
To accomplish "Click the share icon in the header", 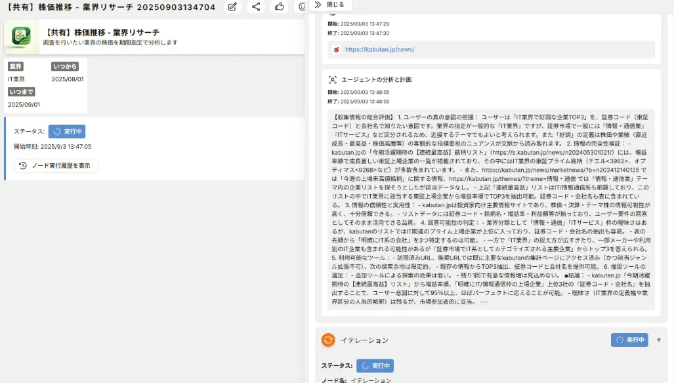I will 256,7.
